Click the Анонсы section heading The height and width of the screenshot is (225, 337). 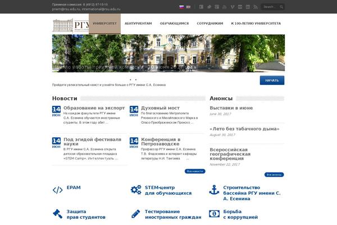pyautogui.click(x=221, y=98)
